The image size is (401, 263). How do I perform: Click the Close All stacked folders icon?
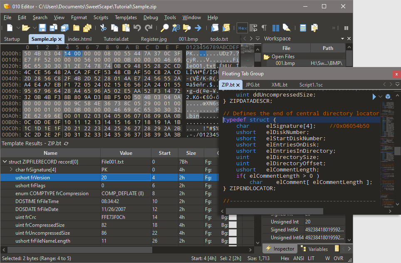pos(87,27)
